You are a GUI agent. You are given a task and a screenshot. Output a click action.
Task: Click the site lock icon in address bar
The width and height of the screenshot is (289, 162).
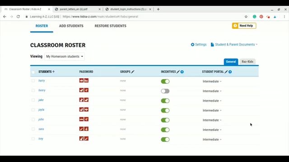click(x=27, y=17)
